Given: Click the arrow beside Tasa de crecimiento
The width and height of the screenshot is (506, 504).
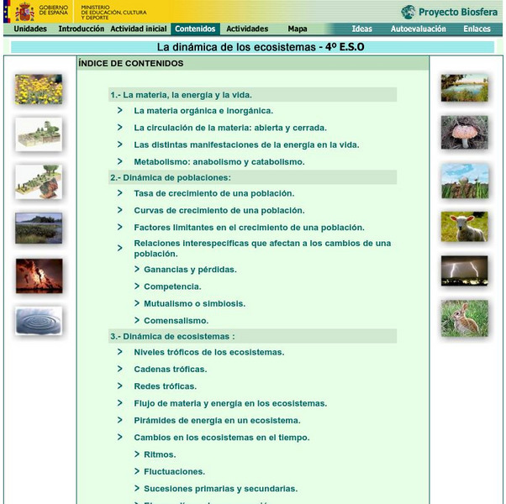Looking at the screenshot, I should point(119,193).
